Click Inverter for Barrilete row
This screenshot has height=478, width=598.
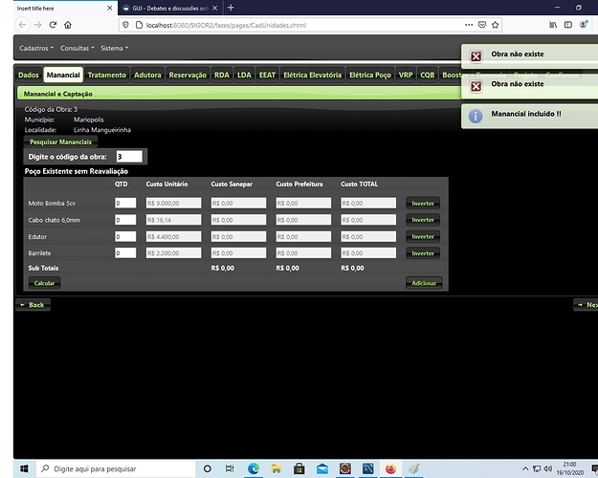tap(423, 253)
